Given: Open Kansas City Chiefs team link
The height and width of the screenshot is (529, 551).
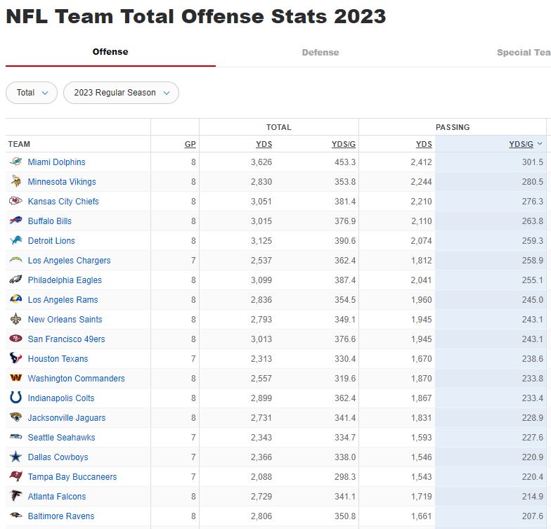Looking at the screenshot, I should pyautogui.click(x=63, y=201).
